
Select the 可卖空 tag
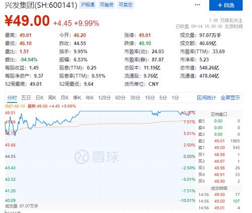pos(125,5)
